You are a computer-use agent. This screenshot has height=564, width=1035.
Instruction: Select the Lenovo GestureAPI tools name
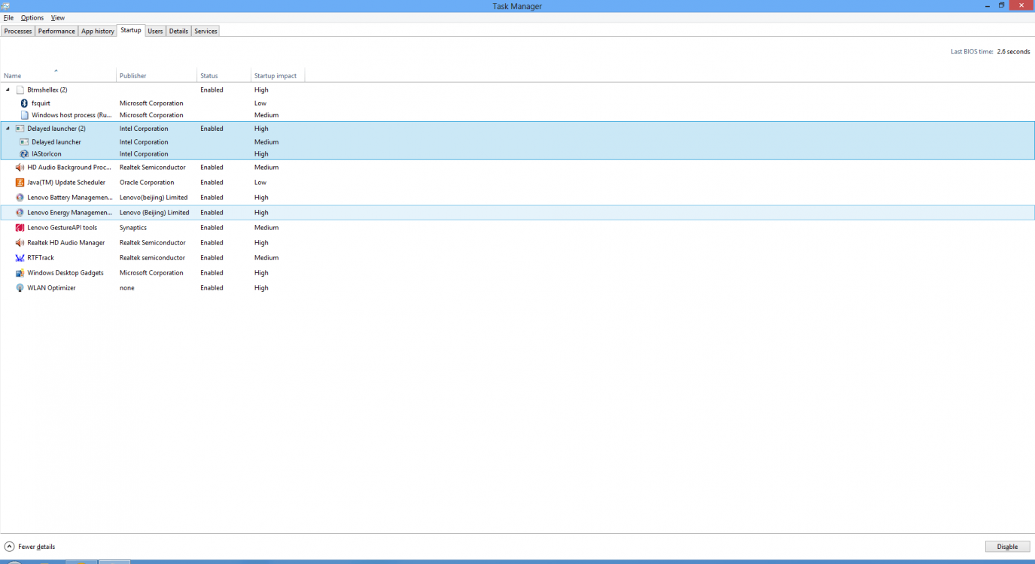click(x=62, y=228)
